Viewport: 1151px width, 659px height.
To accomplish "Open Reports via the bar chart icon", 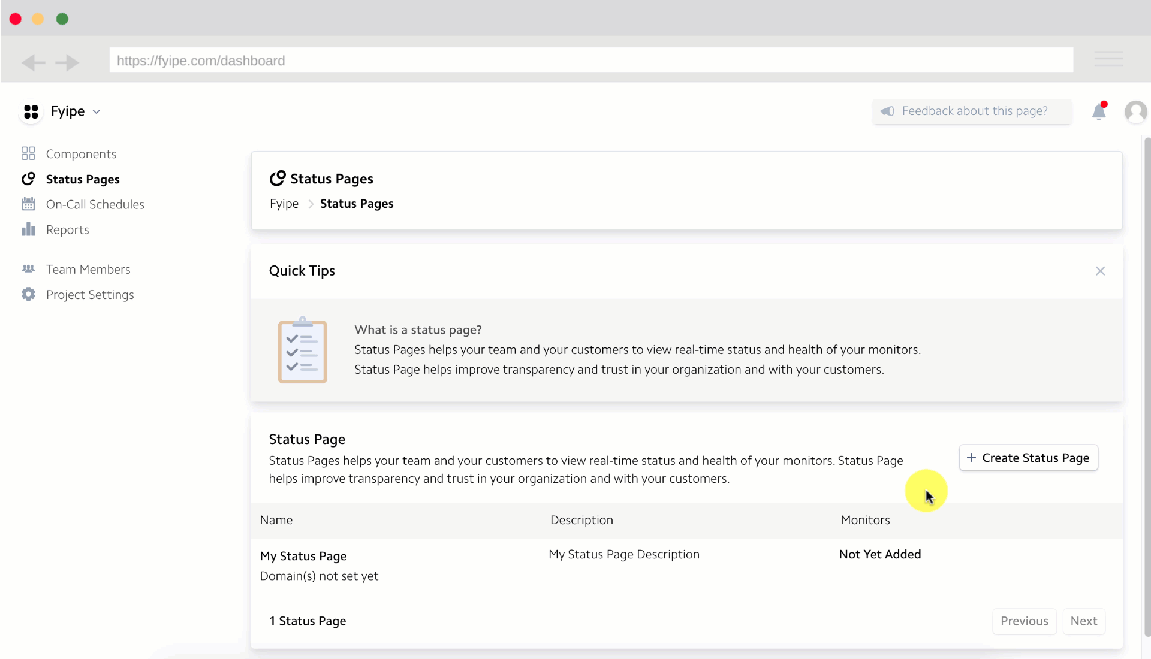I will point(28,229).
